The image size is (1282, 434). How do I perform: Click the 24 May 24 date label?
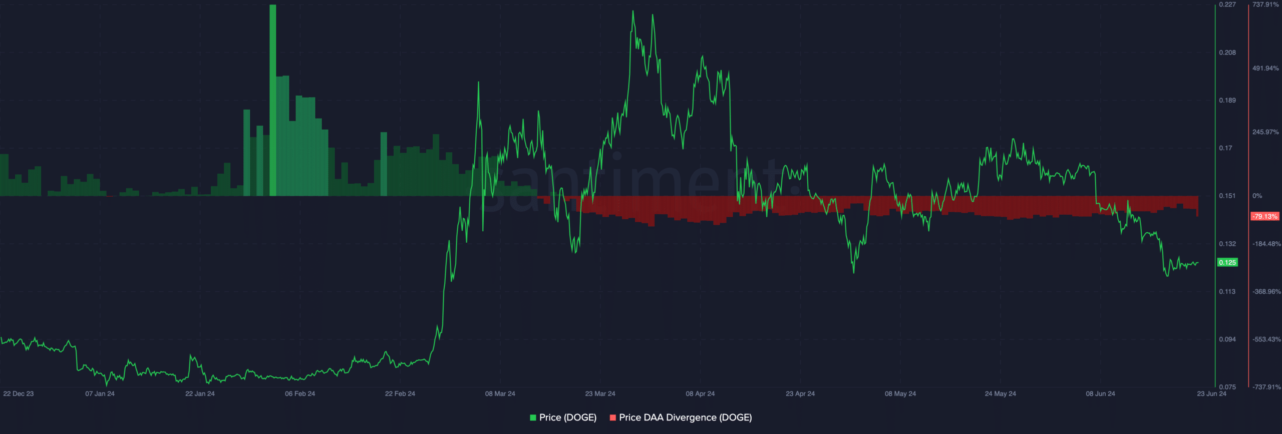pos(1001,394)
